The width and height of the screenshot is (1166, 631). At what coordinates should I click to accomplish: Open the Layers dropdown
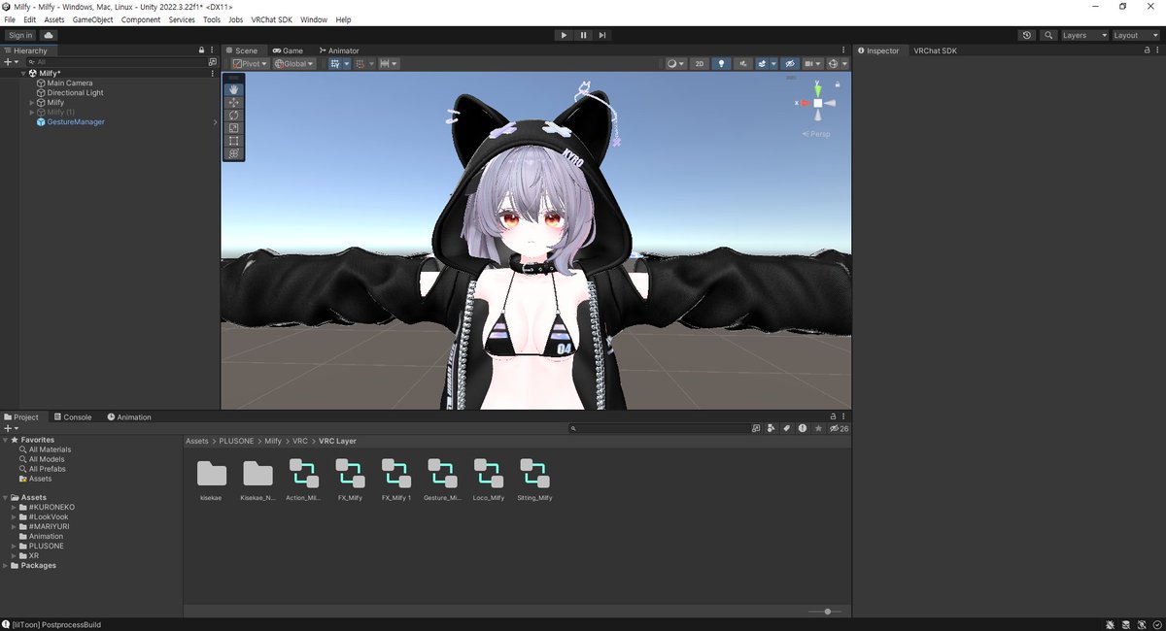point(1084,35)
